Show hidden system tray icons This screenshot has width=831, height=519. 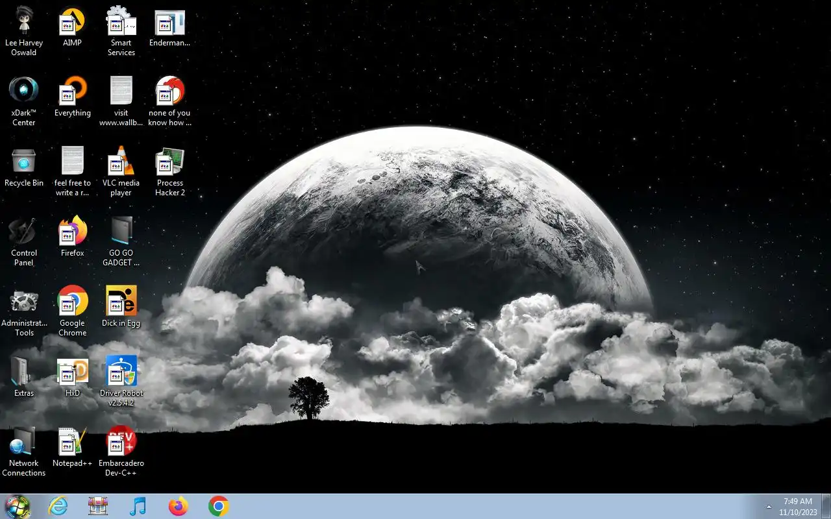click(769, 507)
